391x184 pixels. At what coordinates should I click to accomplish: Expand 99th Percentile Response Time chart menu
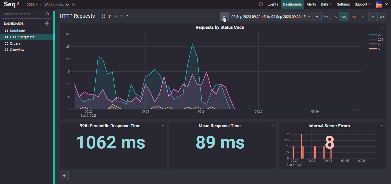[x=163, y=126]
